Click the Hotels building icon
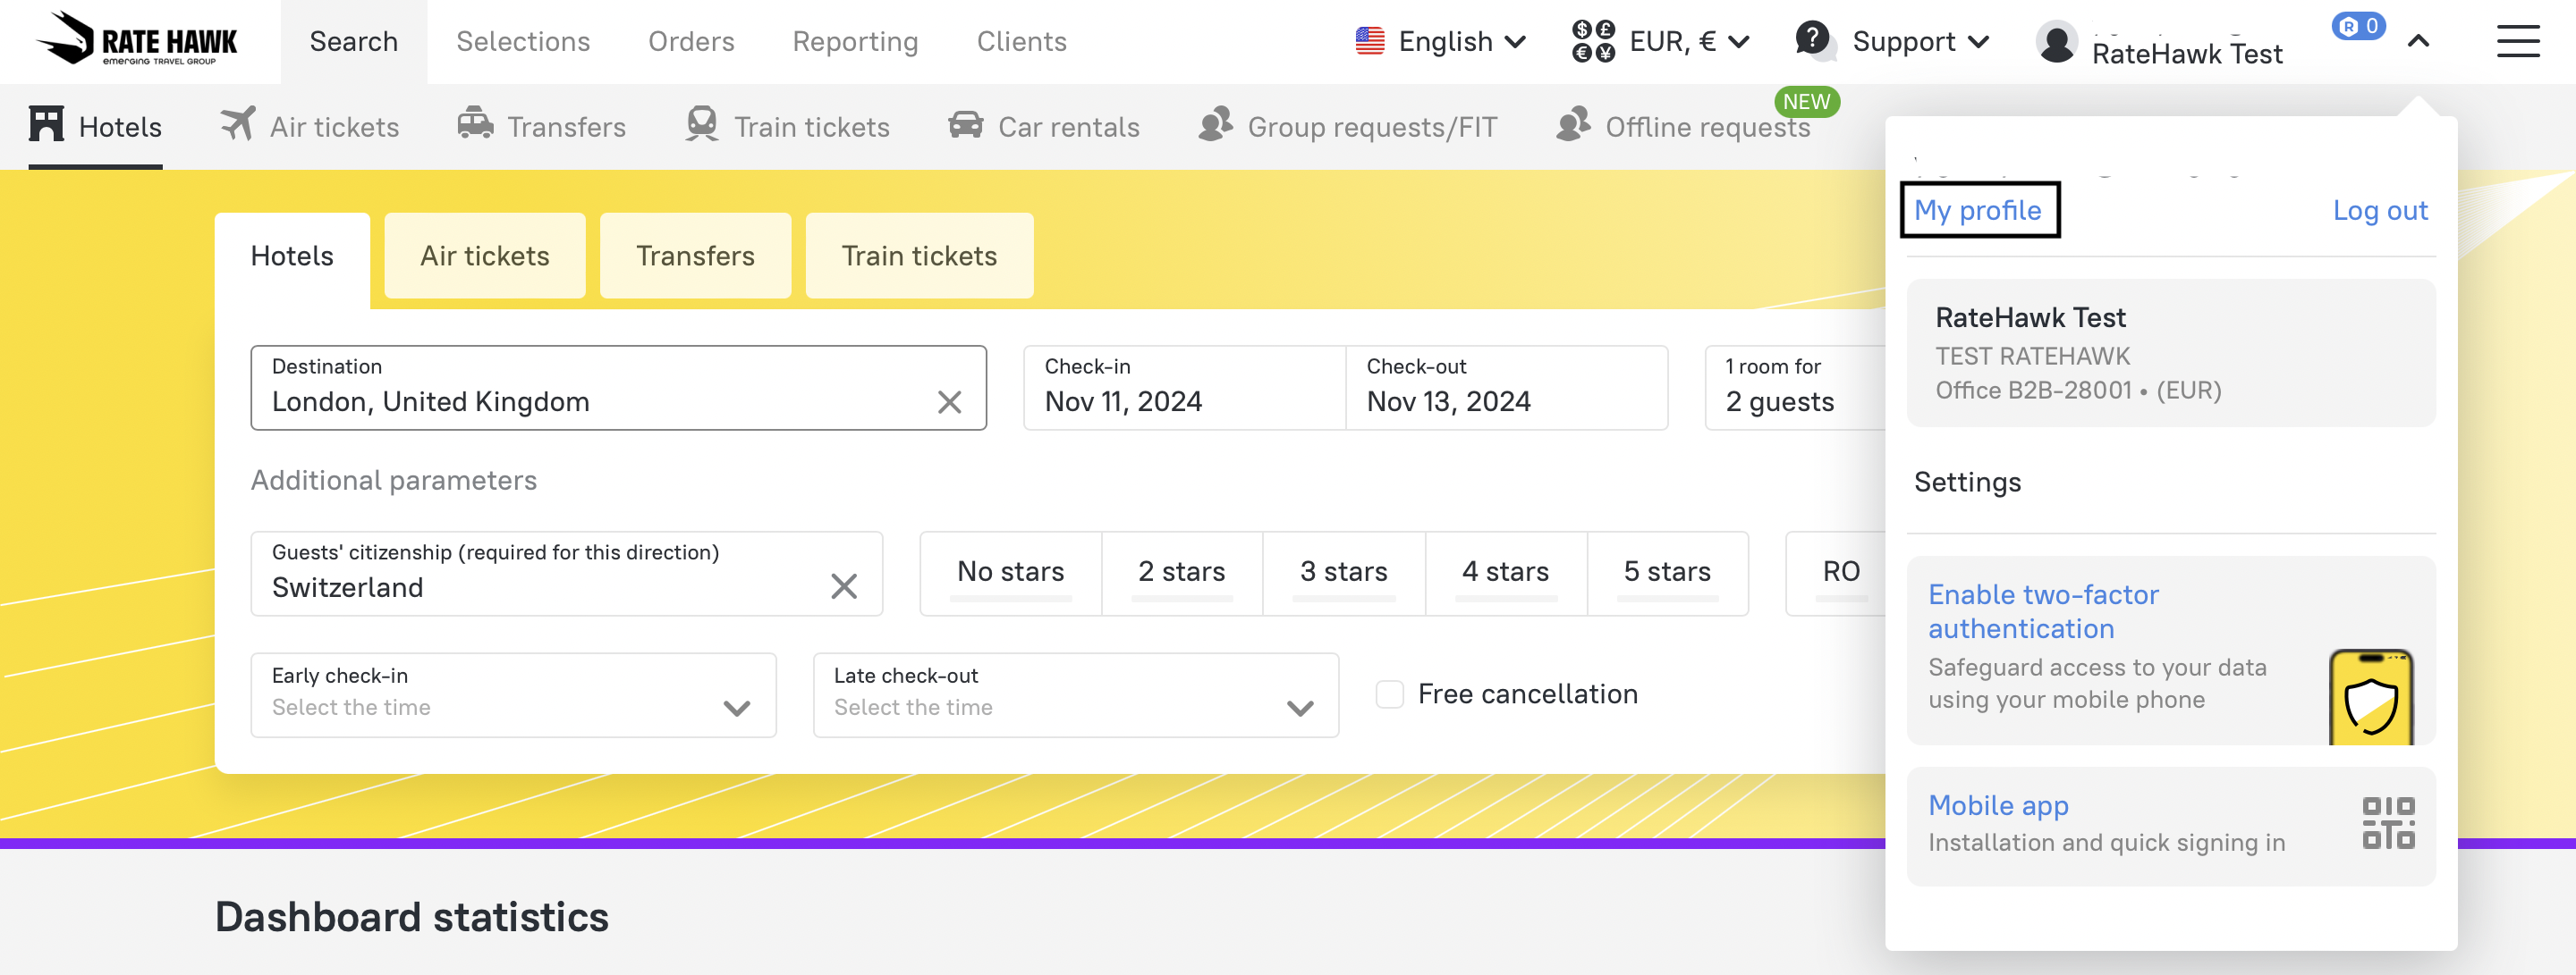 [46, 125]
